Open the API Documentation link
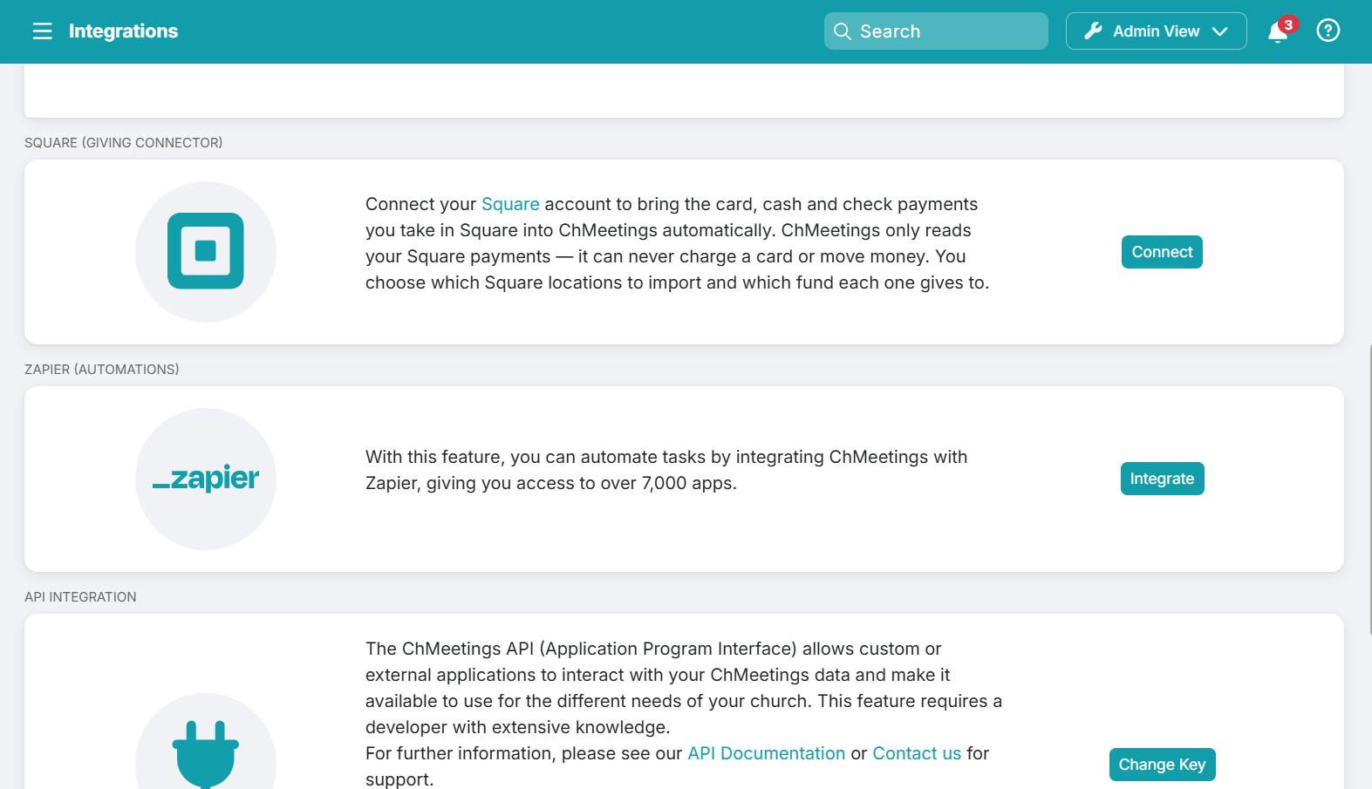This screenshot has width=1372, height=789. tap(766, 753)
